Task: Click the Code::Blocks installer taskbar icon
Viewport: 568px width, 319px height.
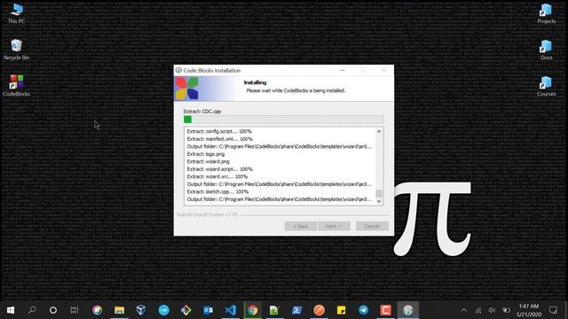Action: (x=408, y=310)
